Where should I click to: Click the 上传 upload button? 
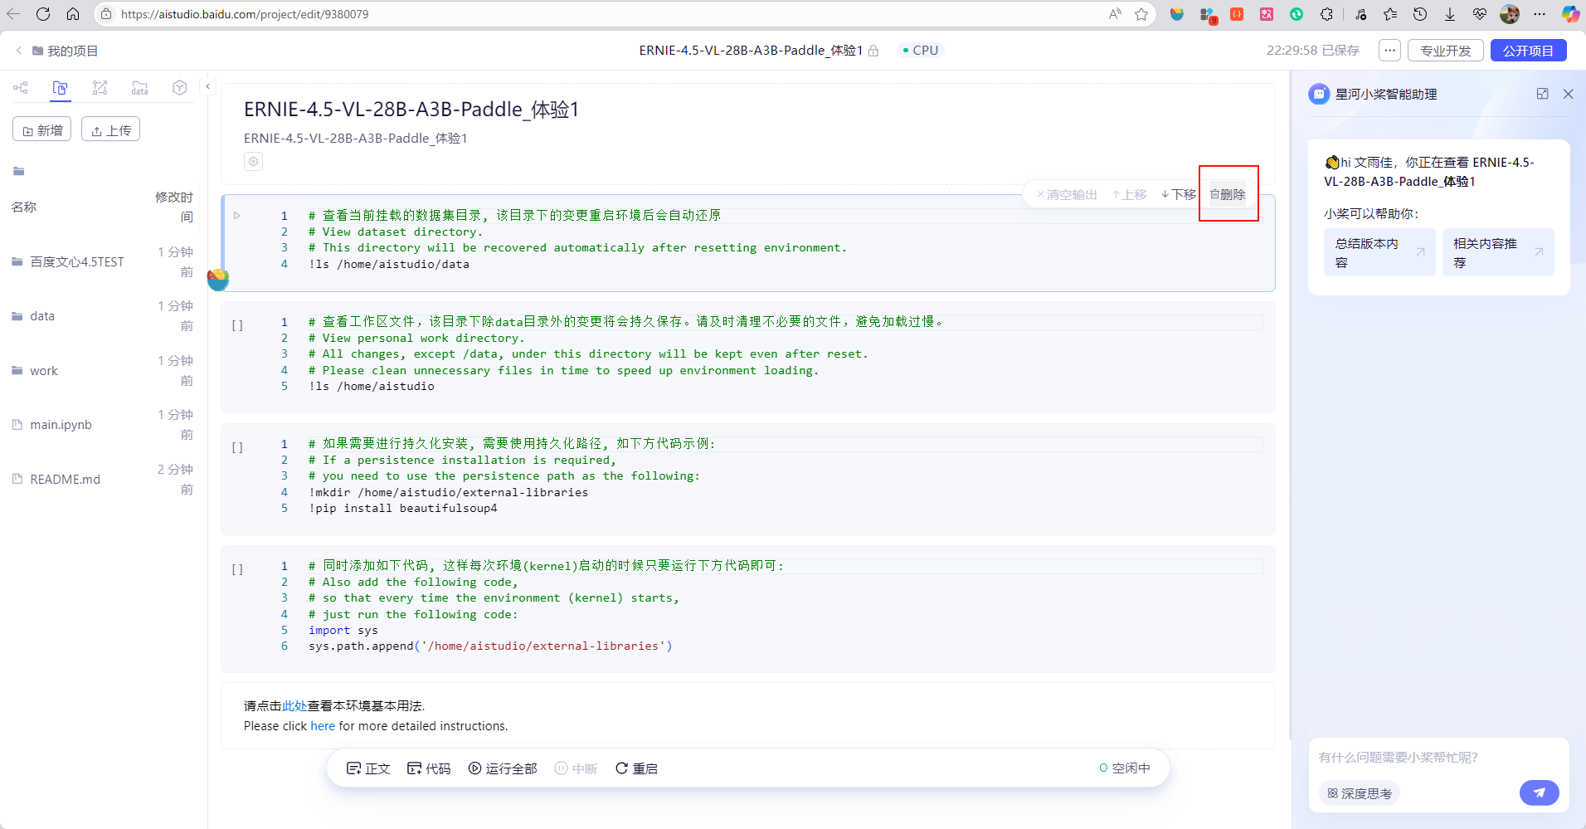click(110, 130)
